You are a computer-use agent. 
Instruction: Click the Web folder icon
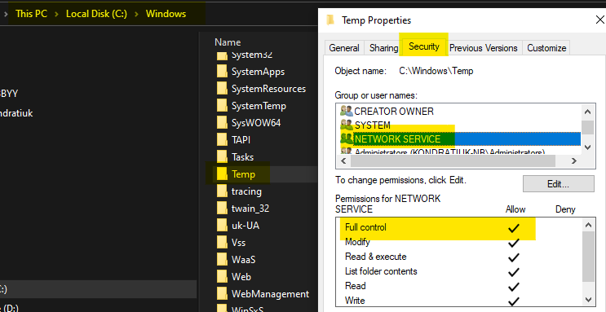(x=222, y=276)
